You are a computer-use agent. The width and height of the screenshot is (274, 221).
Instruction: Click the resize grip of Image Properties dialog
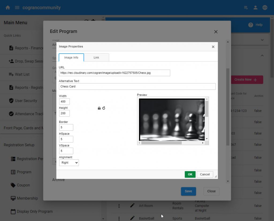coord(216,176)
